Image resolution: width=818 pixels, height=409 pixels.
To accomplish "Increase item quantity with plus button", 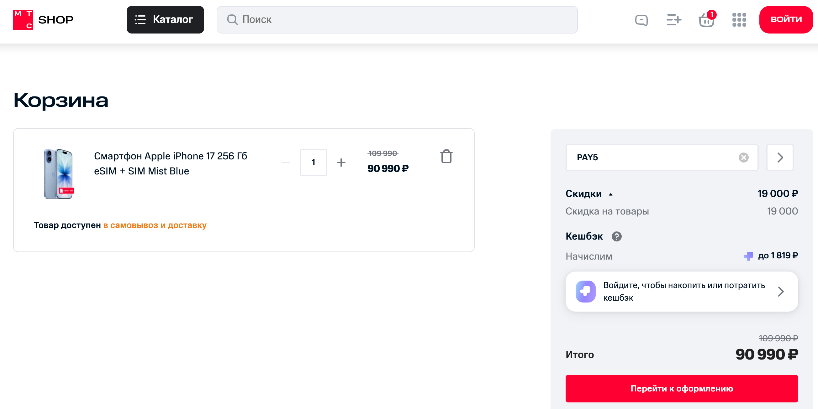I will click(341, 163).
